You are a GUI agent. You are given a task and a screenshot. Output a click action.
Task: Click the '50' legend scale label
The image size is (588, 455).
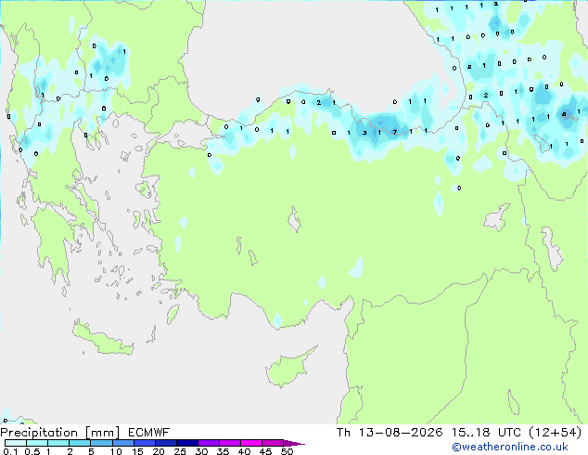tap(287, 451)
